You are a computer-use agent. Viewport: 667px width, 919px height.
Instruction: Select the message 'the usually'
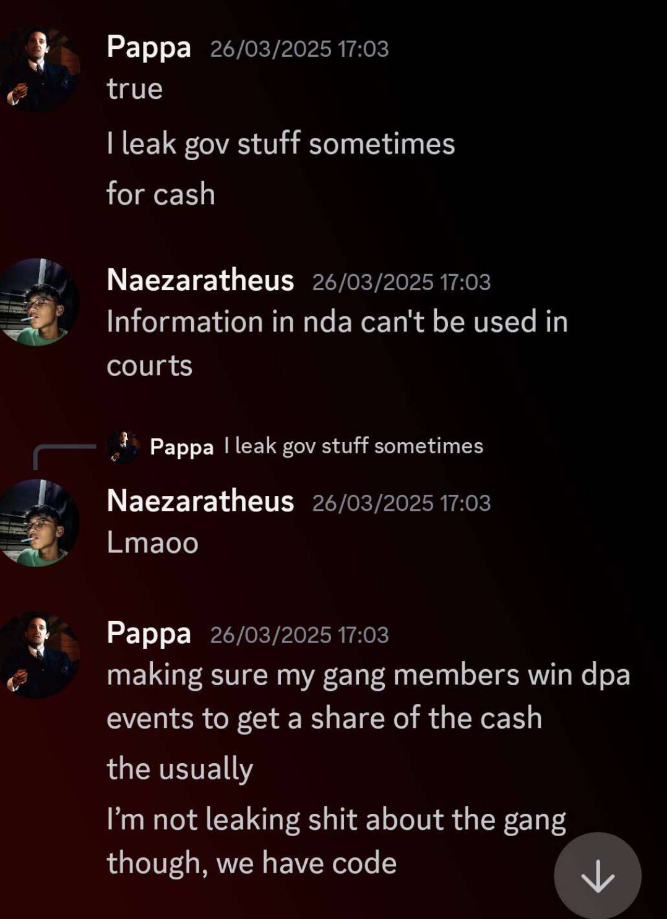pos(180,769)
